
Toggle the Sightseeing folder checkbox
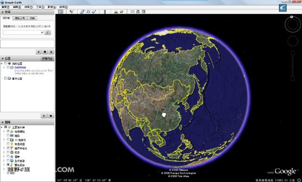pos(8,67)
